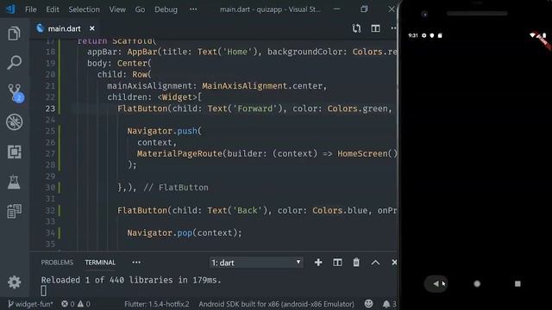This screenshot has height=310, width=552.
Task: Tap the emulator Recents square button
Action: [x=517, y=283]
